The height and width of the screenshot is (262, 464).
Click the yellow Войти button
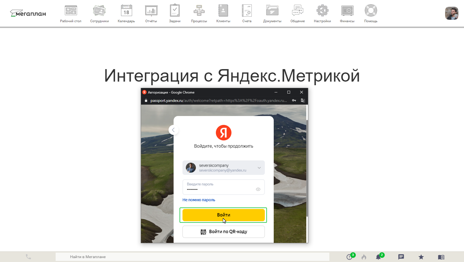pos(223,215)
